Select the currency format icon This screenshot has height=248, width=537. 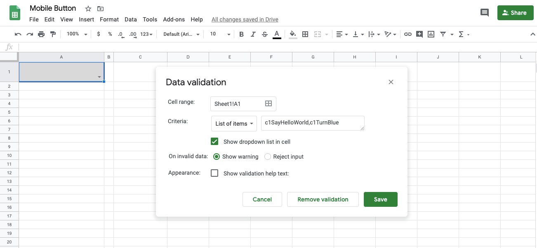pyautogui.click(x=98, y=34)
